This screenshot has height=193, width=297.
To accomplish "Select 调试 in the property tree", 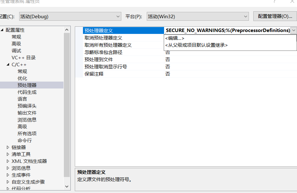I will [x=16, y=51].
